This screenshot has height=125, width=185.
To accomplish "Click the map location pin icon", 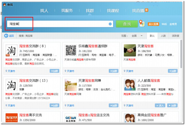I will (142, 23).
